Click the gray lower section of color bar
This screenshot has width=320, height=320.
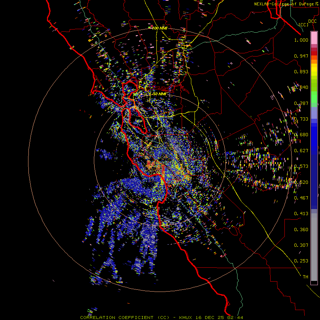click(x=314, y=247)
